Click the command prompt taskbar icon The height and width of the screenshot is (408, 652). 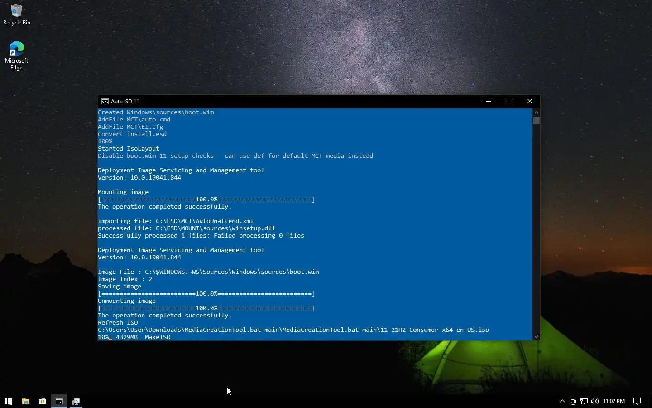click(59, 401)
